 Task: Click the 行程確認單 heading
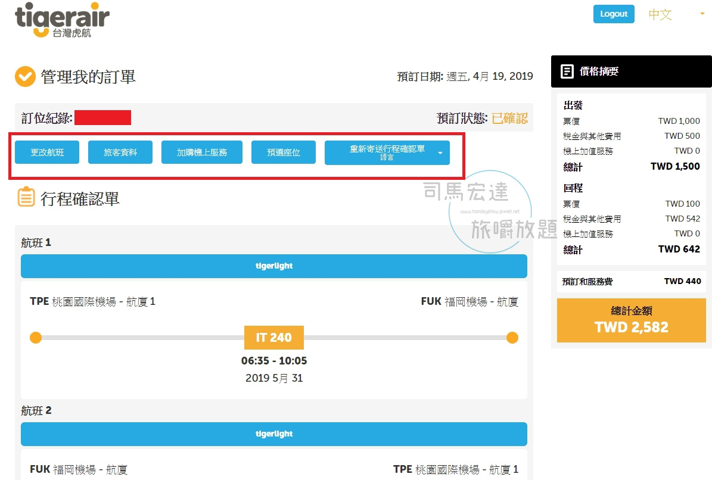pyautogui.click(x=80, y=199)
